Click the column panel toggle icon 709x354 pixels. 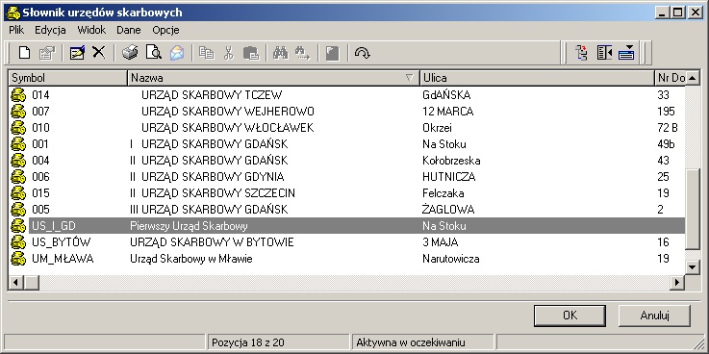tap(604, 53)
